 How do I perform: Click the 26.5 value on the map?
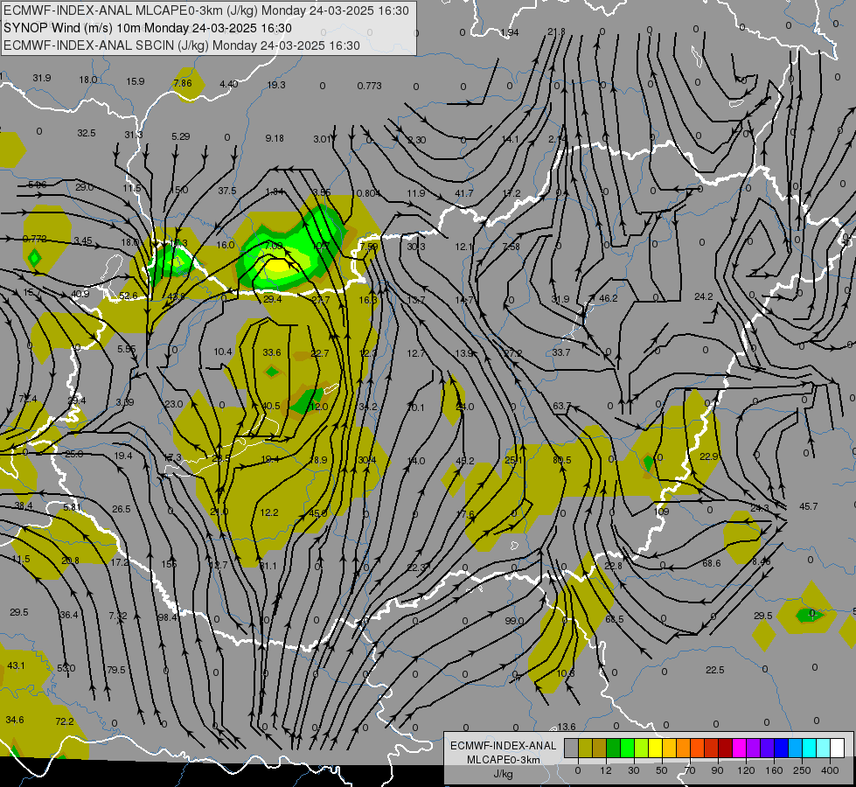pyautogui.click(x=122, y=509)
